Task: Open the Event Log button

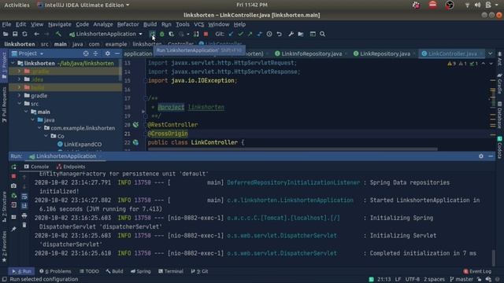Action: pyautogui.click(x=477, y=271)
